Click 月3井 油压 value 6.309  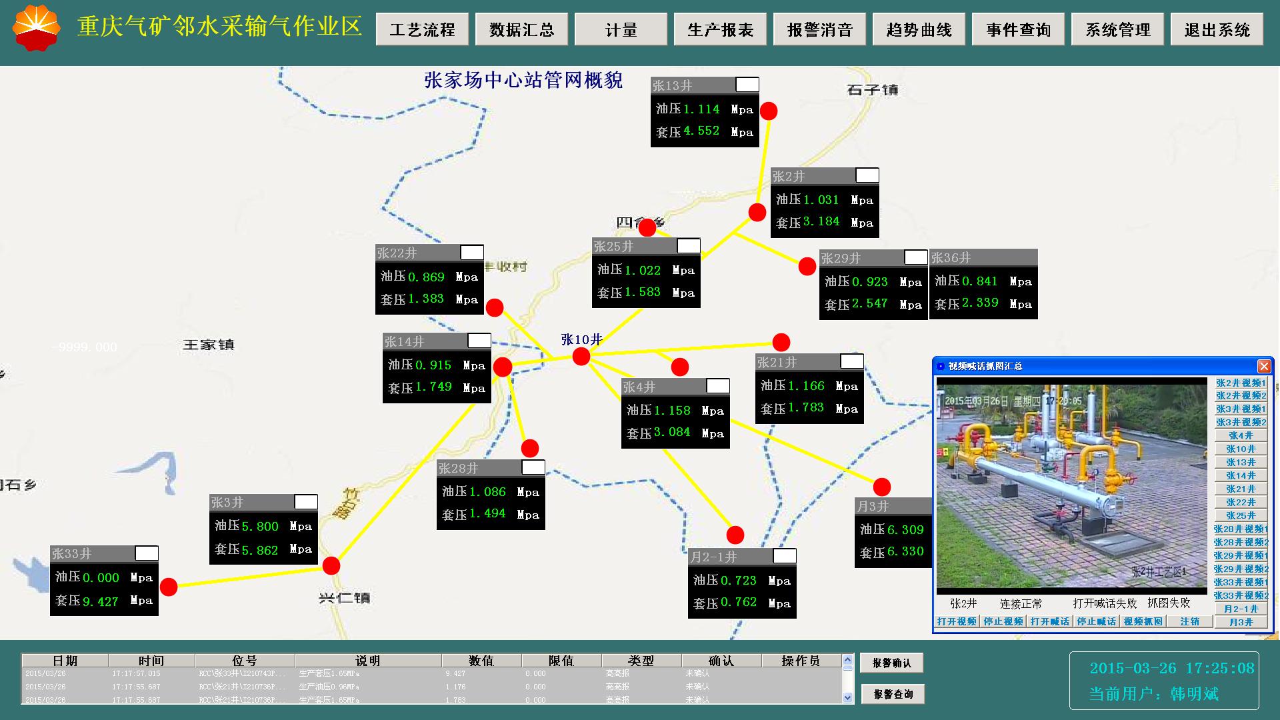coord(905,529)
